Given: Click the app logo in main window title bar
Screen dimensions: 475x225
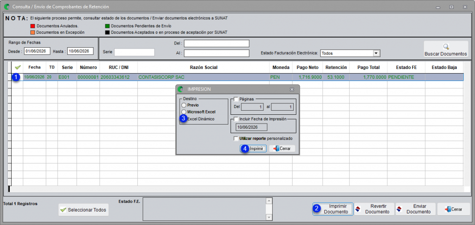Looking at the screenshot, I should click(6, 6).
